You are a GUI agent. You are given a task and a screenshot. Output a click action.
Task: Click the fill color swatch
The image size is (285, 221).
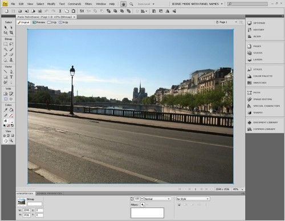11,121
